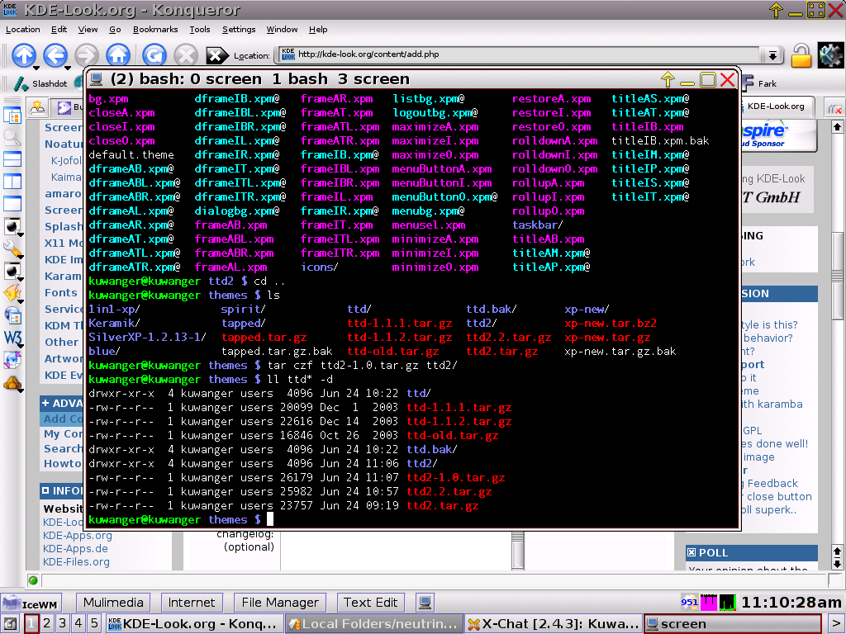Click the Fonts category link
The width and height of the screenshot is (846, 634).
pos(60,292)
